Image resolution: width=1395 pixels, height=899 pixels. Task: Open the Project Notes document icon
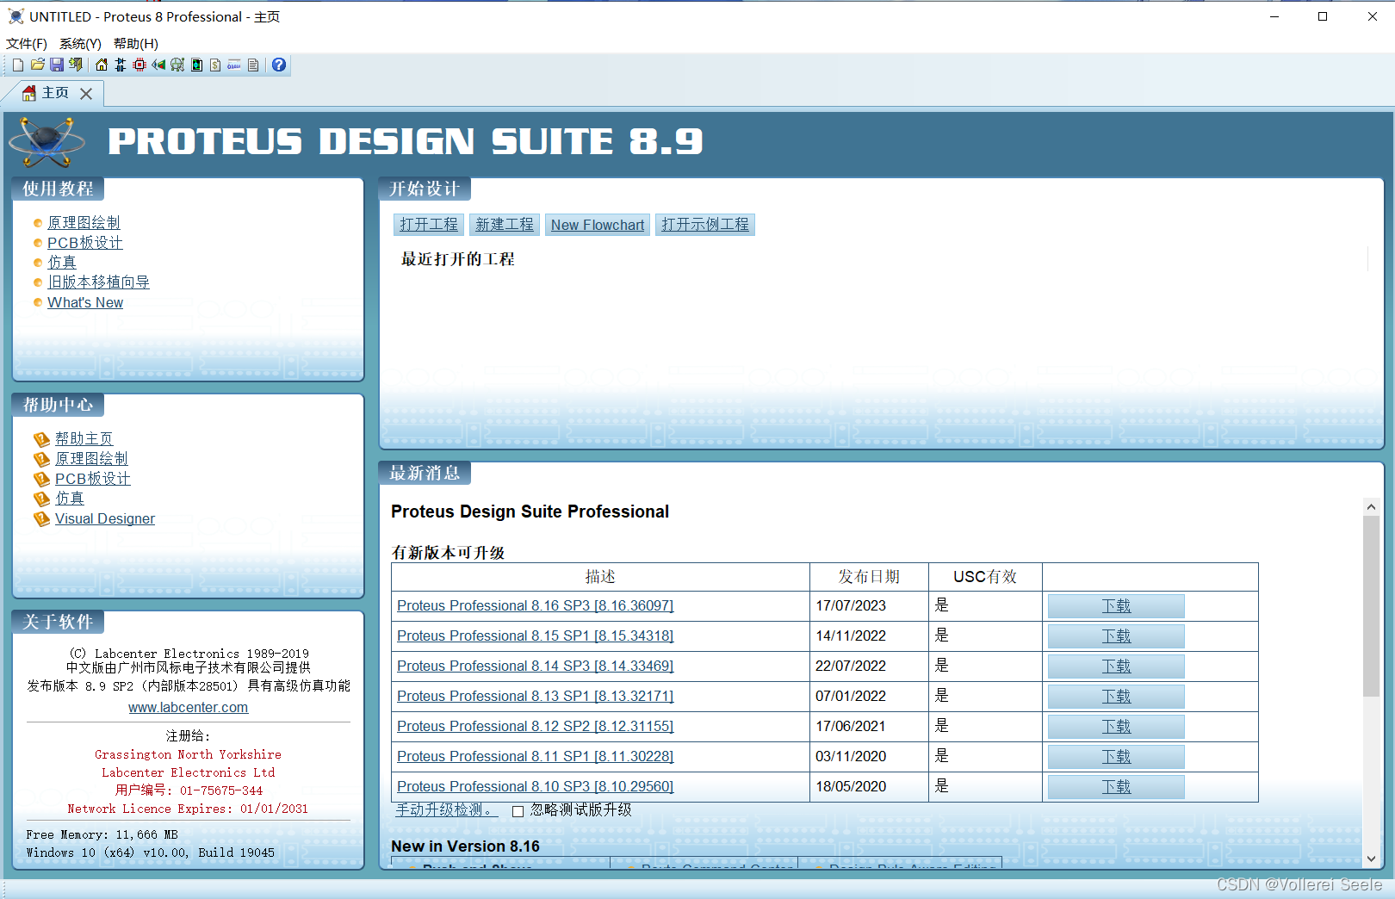click(253, 65)
